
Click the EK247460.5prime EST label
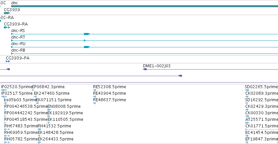[x=52, y=93]
